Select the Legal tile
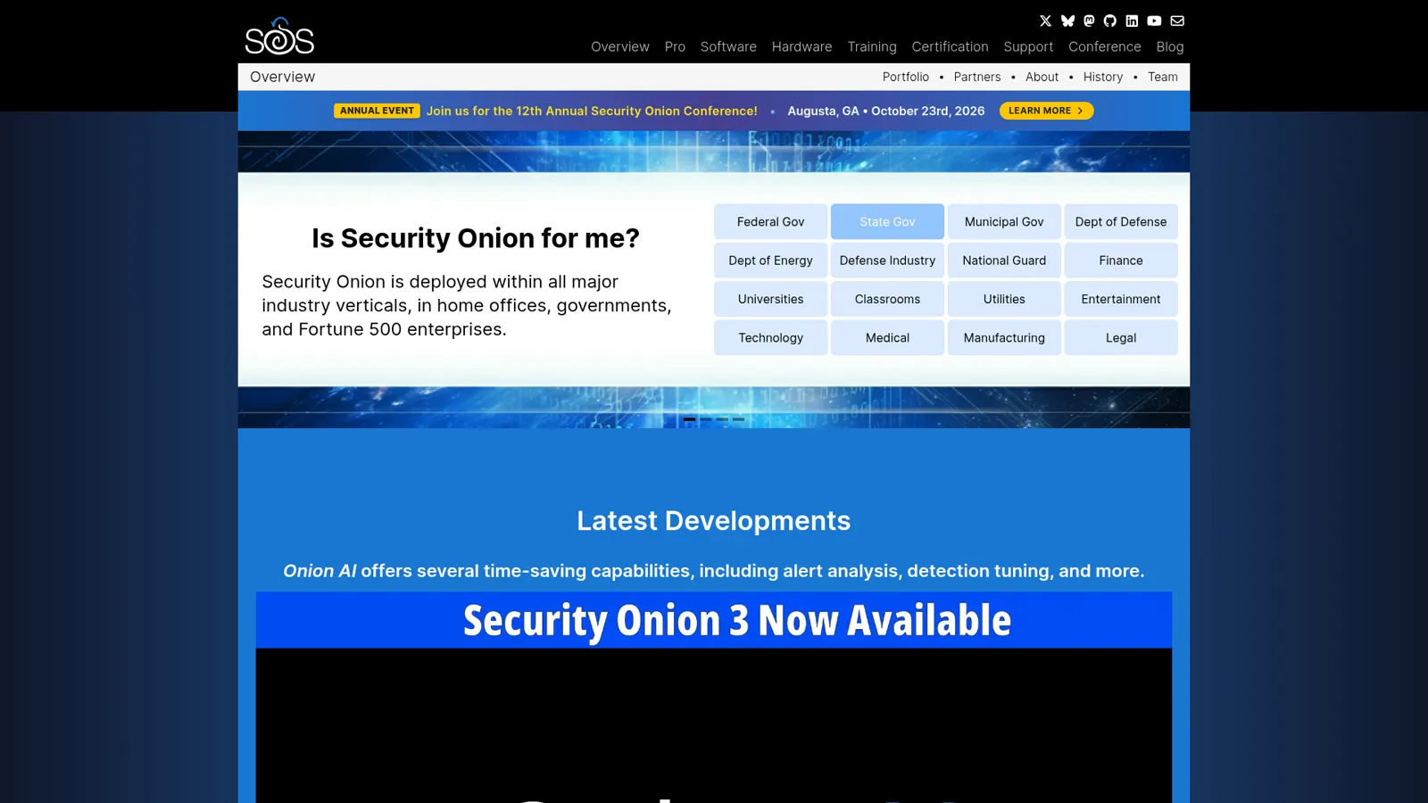 tap(1121, 337)
